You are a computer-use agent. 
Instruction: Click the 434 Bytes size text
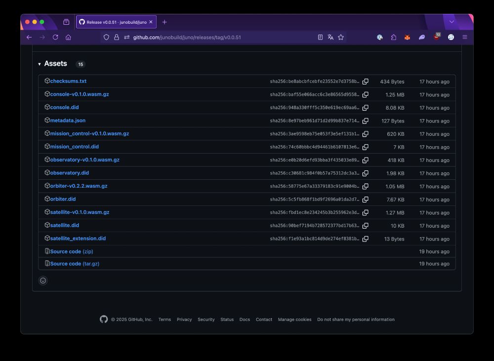[392, 81]
